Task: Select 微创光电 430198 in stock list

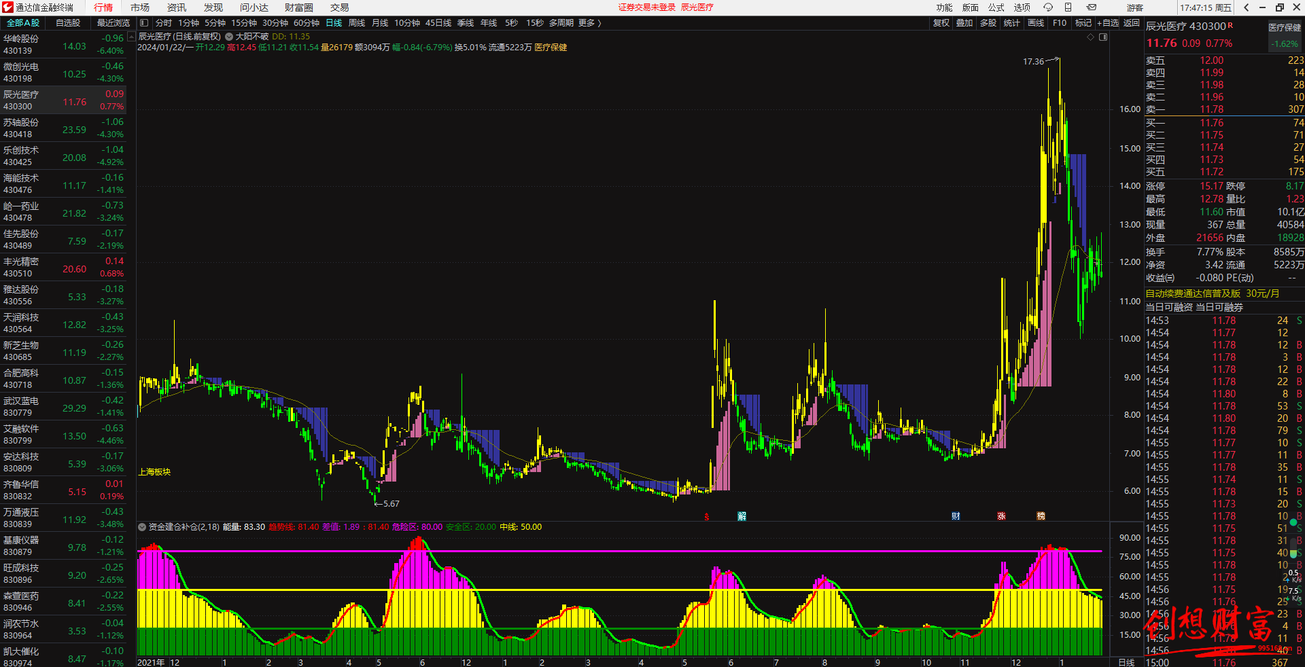Action: [x=63, y=72]
